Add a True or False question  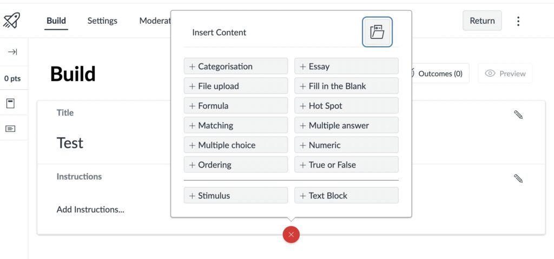click(346, 165)
